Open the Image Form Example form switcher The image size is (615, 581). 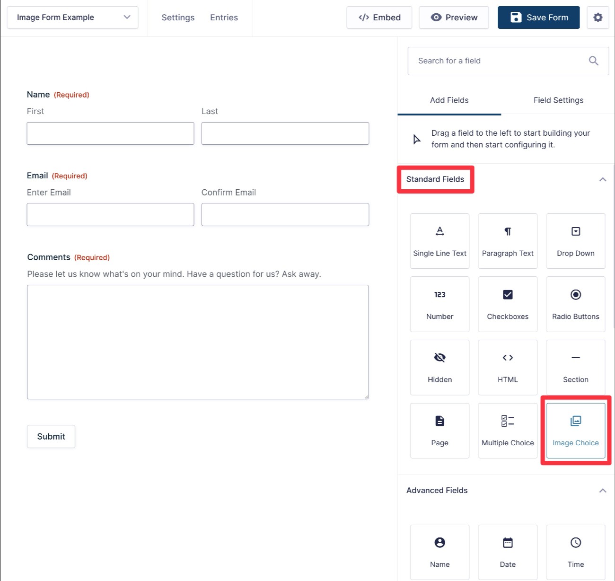(x=73, y=18)
